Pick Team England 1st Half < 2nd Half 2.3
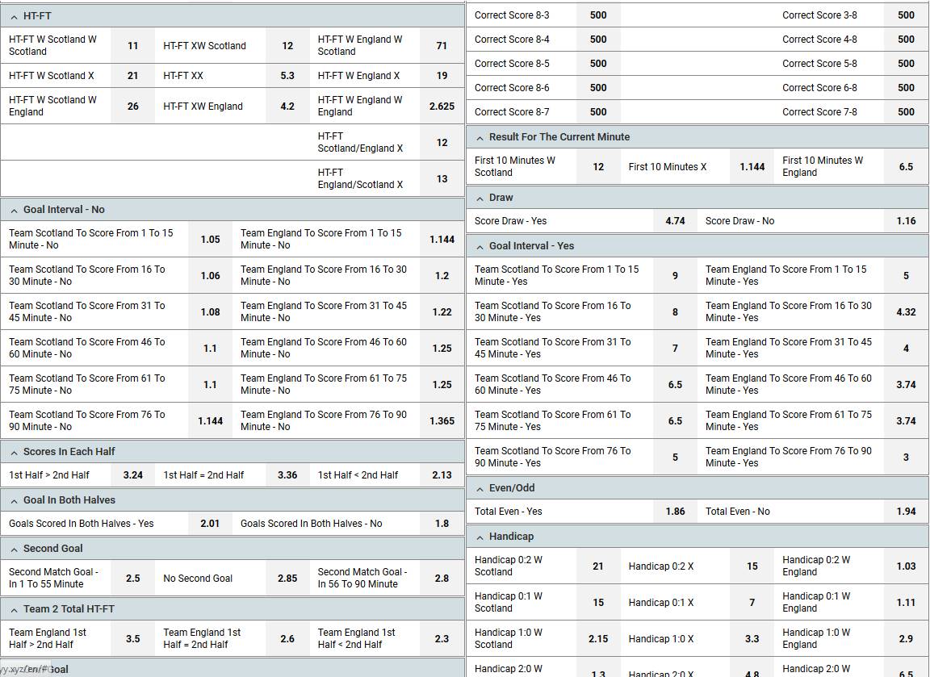 tap(442, 638)
